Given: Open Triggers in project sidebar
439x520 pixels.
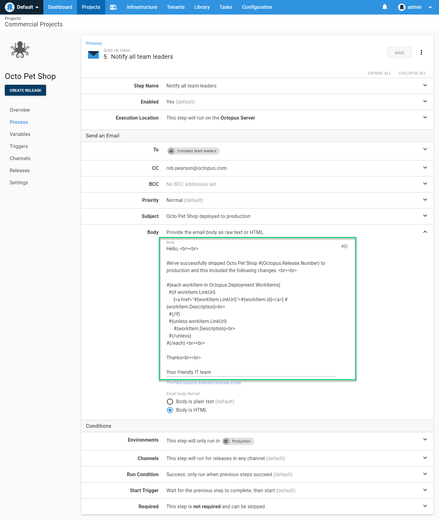Looking at the screenshot, I should [19, 146].
